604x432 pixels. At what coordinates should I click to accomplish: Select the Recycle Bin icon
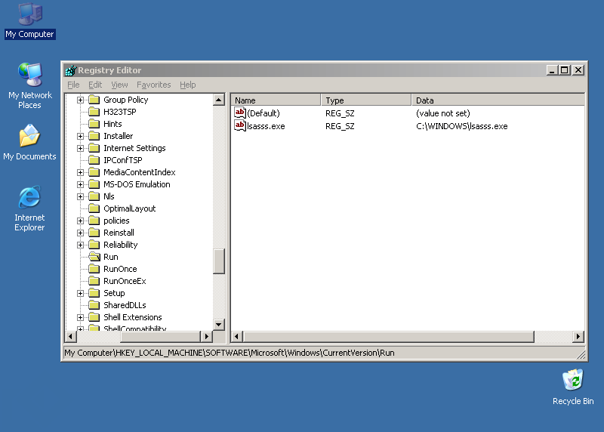click(x=573, y=387)
